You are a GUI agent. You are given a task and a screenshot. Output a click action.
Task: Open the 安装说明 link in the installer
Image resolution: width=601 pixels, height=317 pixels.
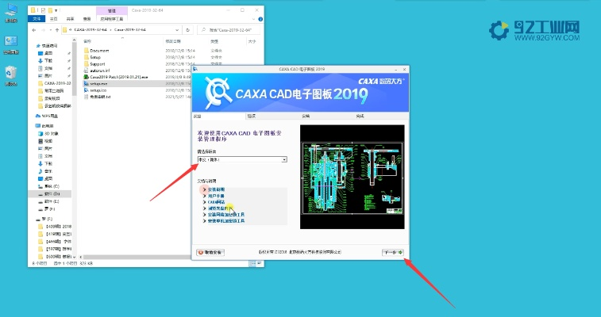(x=216, y=189)
